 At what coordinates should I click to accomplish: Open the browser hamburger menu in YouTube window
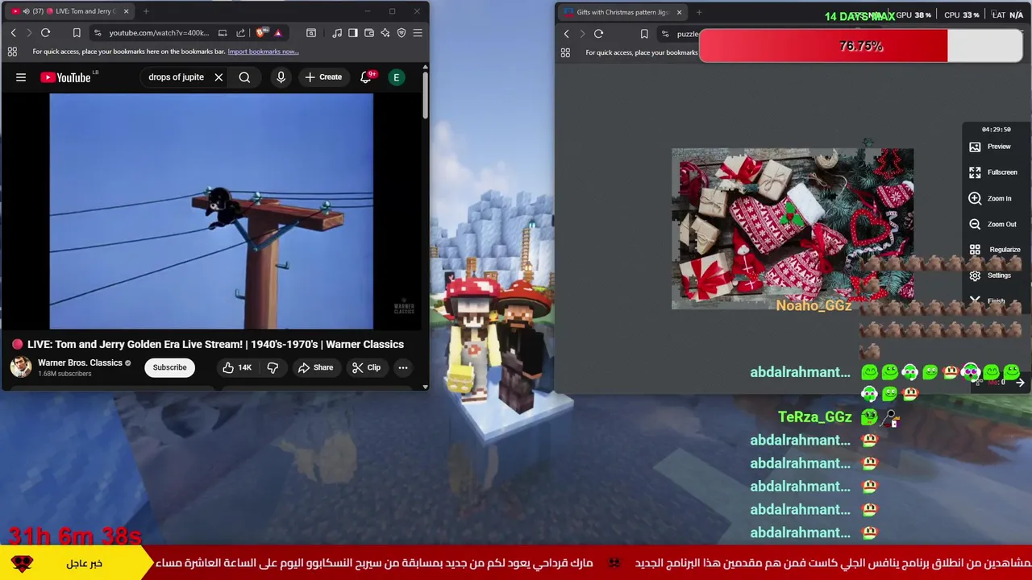pos(418,33)
